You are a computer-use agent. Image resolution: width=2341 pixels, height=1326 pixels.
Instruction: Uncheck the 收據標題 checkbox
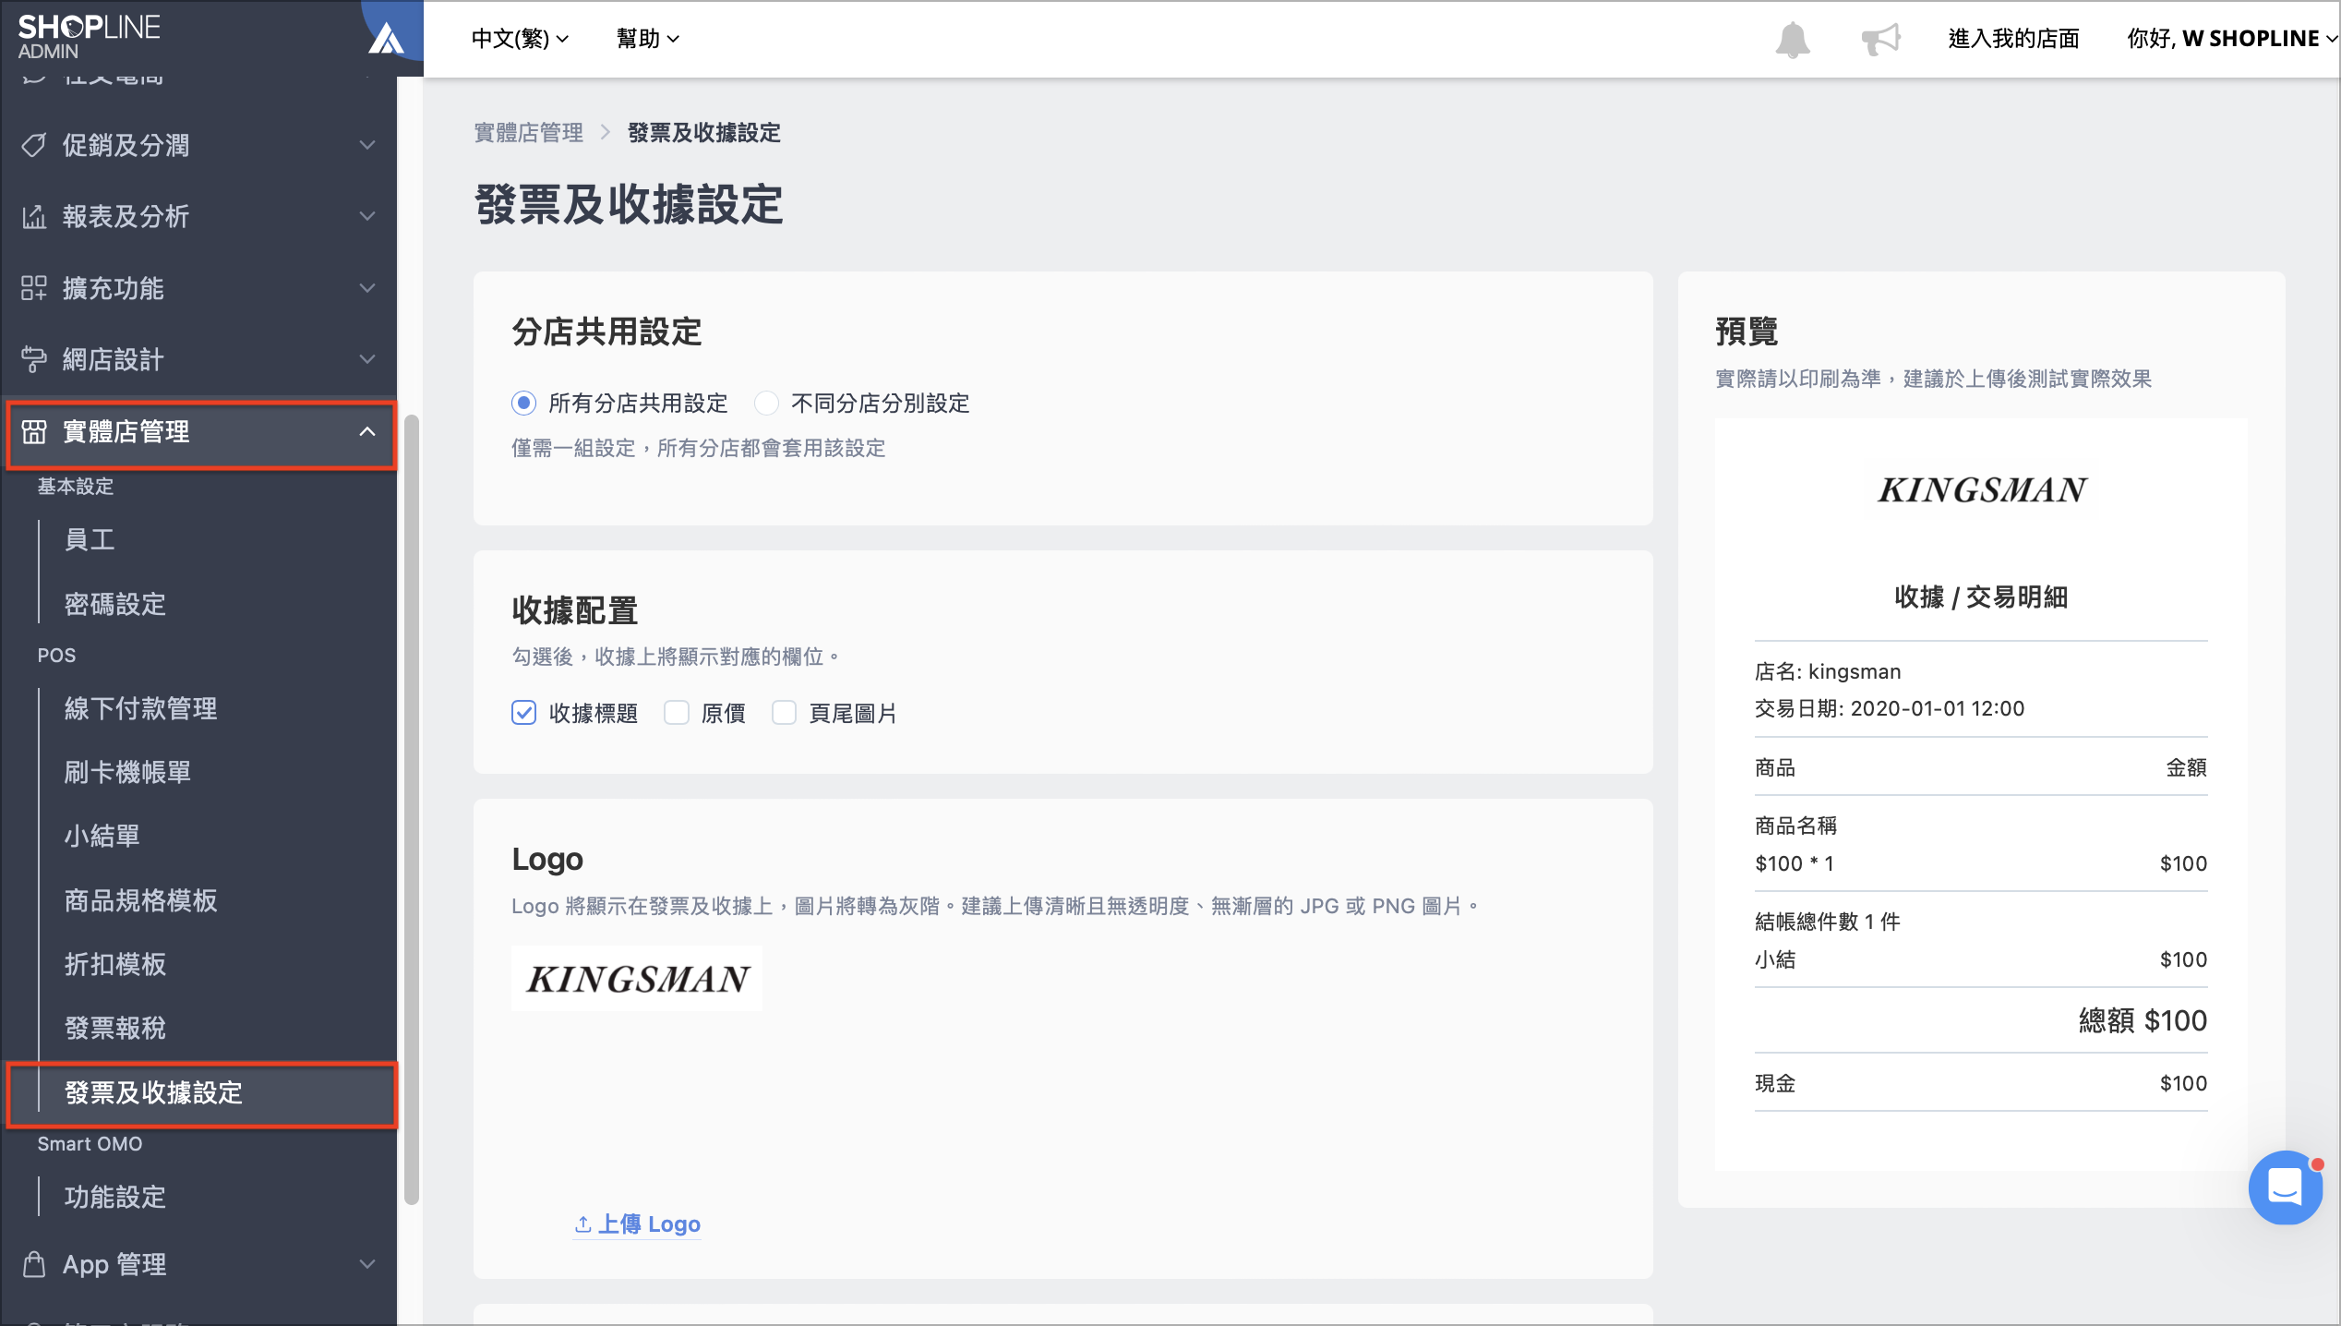tap(523, 713)
